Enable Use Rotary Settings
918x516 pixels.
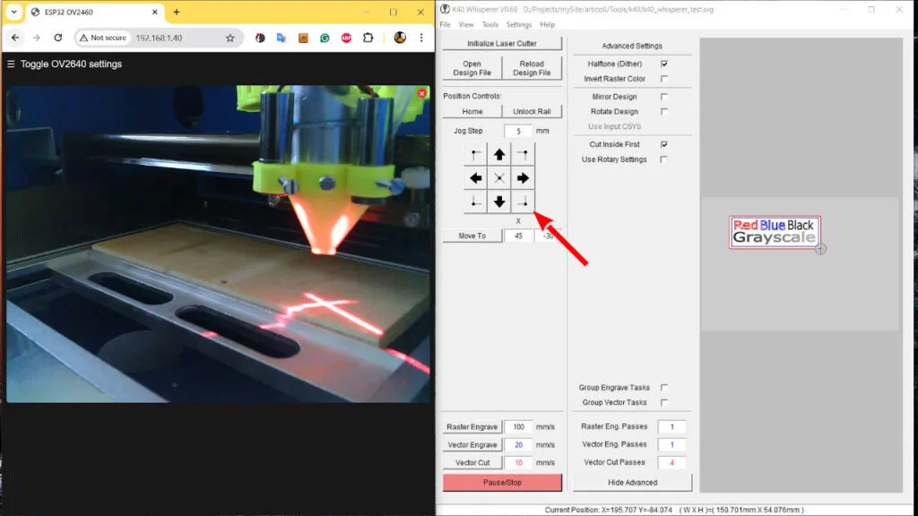pyautogui.click(x=664, y=159)
